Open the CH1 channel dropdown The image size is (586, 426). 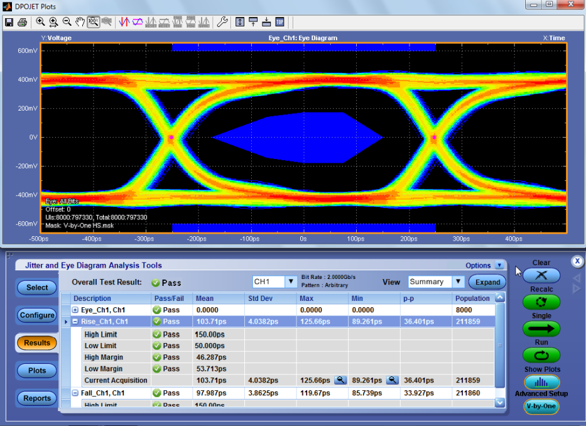coord(291,282)
